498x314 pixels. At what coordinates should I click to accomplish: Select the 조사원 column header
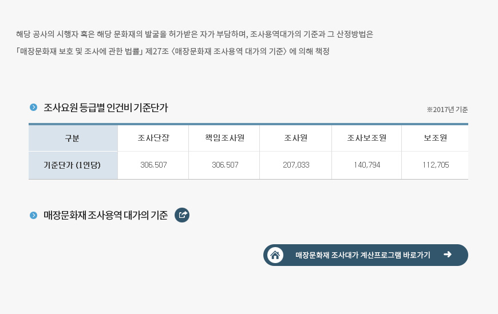[x=296, y=138]
